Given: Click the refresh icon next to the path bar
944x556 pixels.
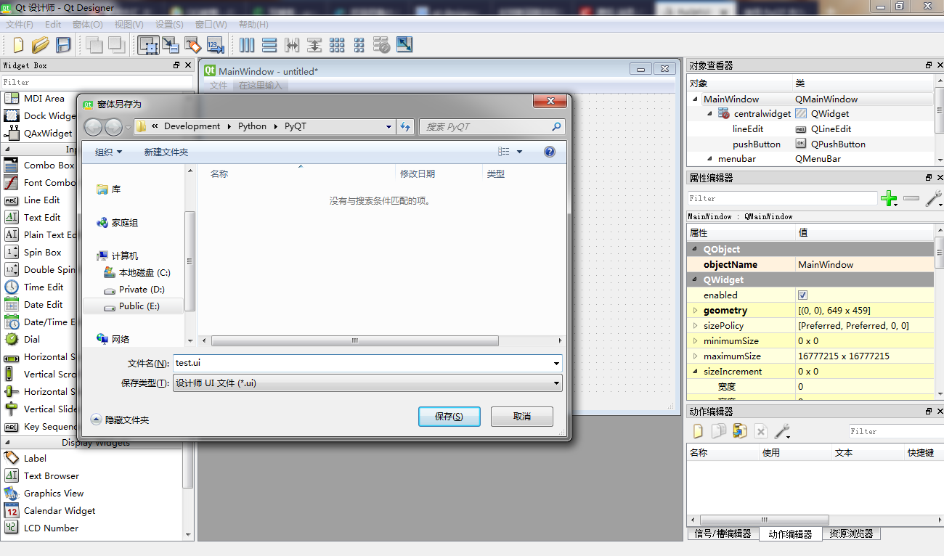Looking at the screenshot, I should (406, 126).
